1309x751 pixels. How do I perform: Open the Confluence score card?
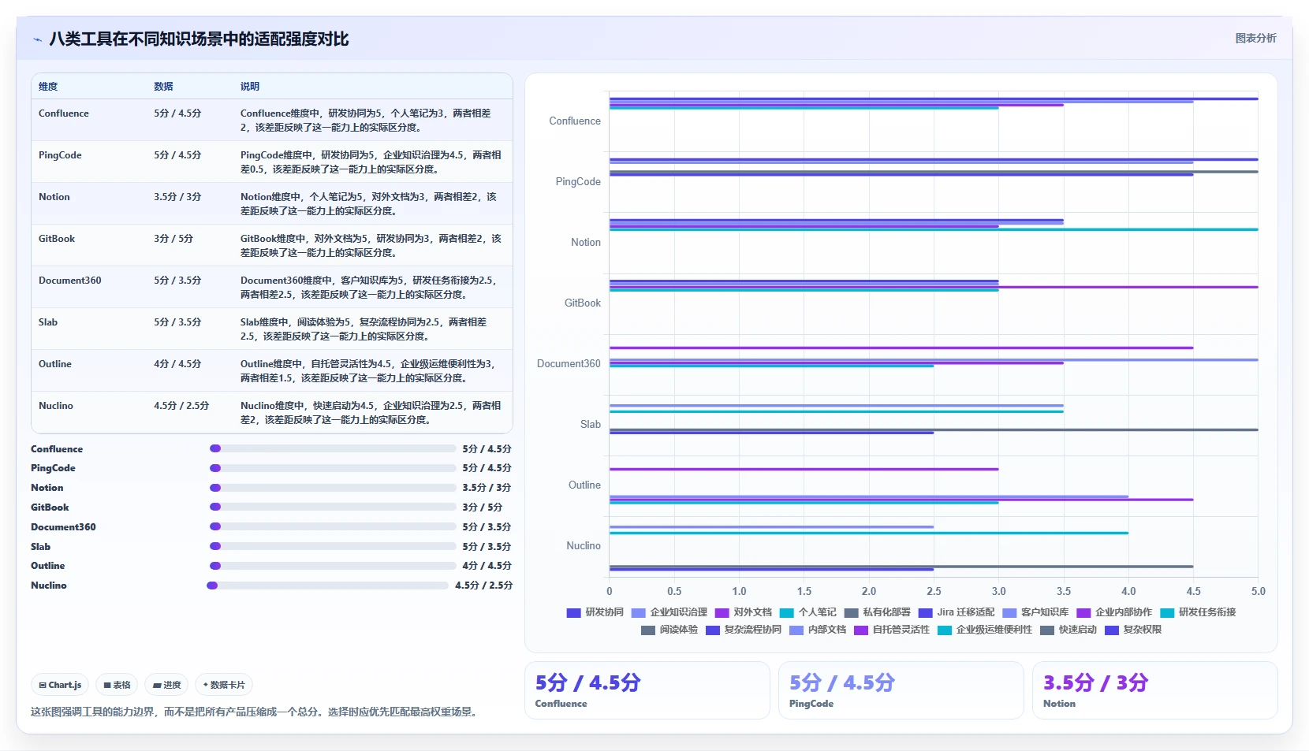point(647,690)
